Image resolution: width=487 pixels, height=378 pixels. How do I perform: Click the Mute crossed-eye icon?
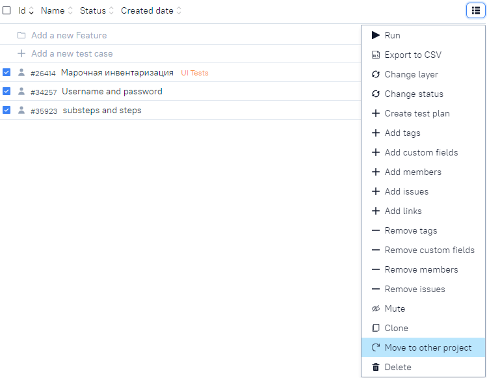[375, 309]
